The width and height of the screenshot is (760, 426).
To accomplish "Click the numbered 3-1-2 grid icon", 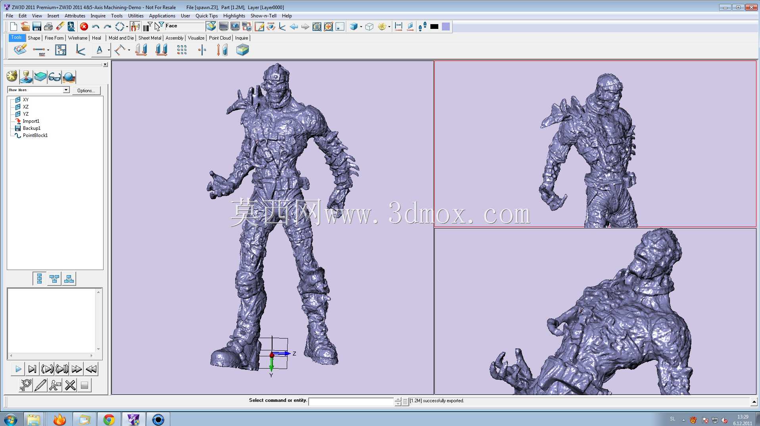I will point(61,50).
